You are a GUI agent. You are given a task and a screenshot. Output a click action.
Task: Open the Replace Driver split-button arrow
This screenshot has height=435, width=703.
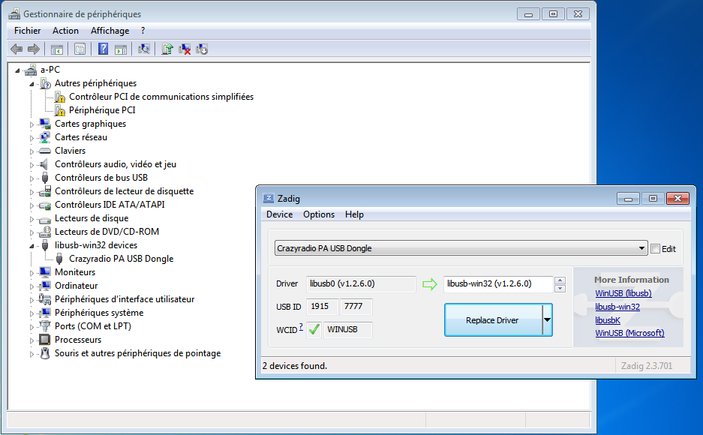coord(547,319)
